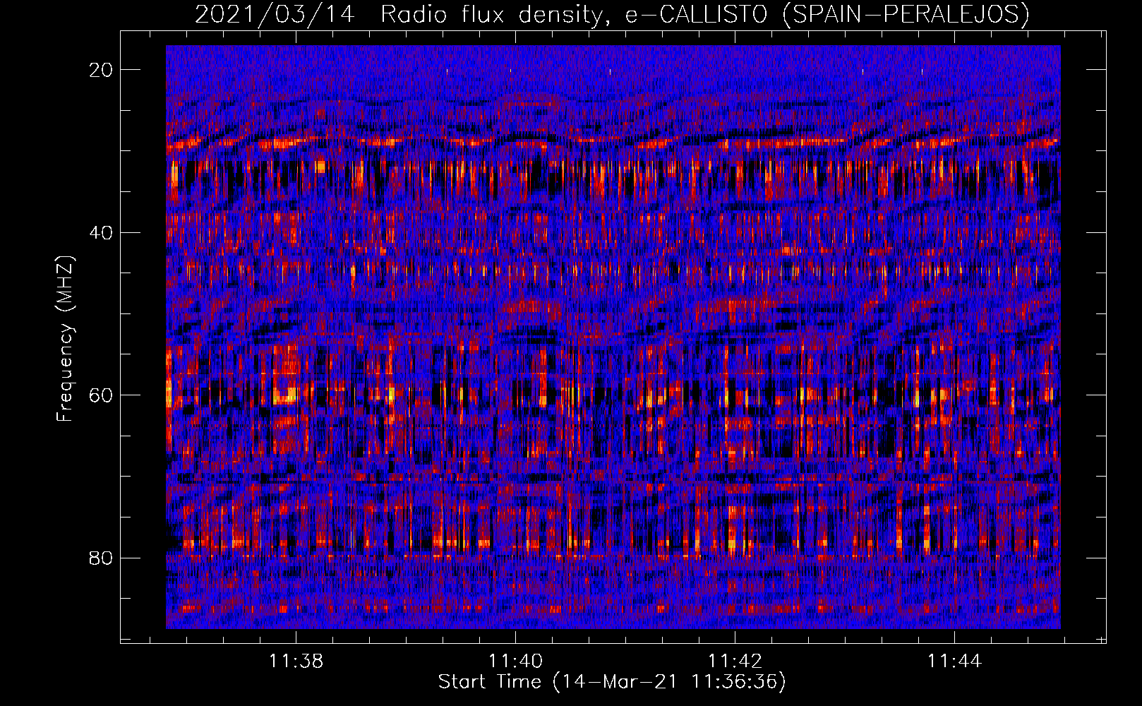Click the 11:40 time tick label
Image resolution: width=1142 pixels, height=706 pixels.
[516, 661]
